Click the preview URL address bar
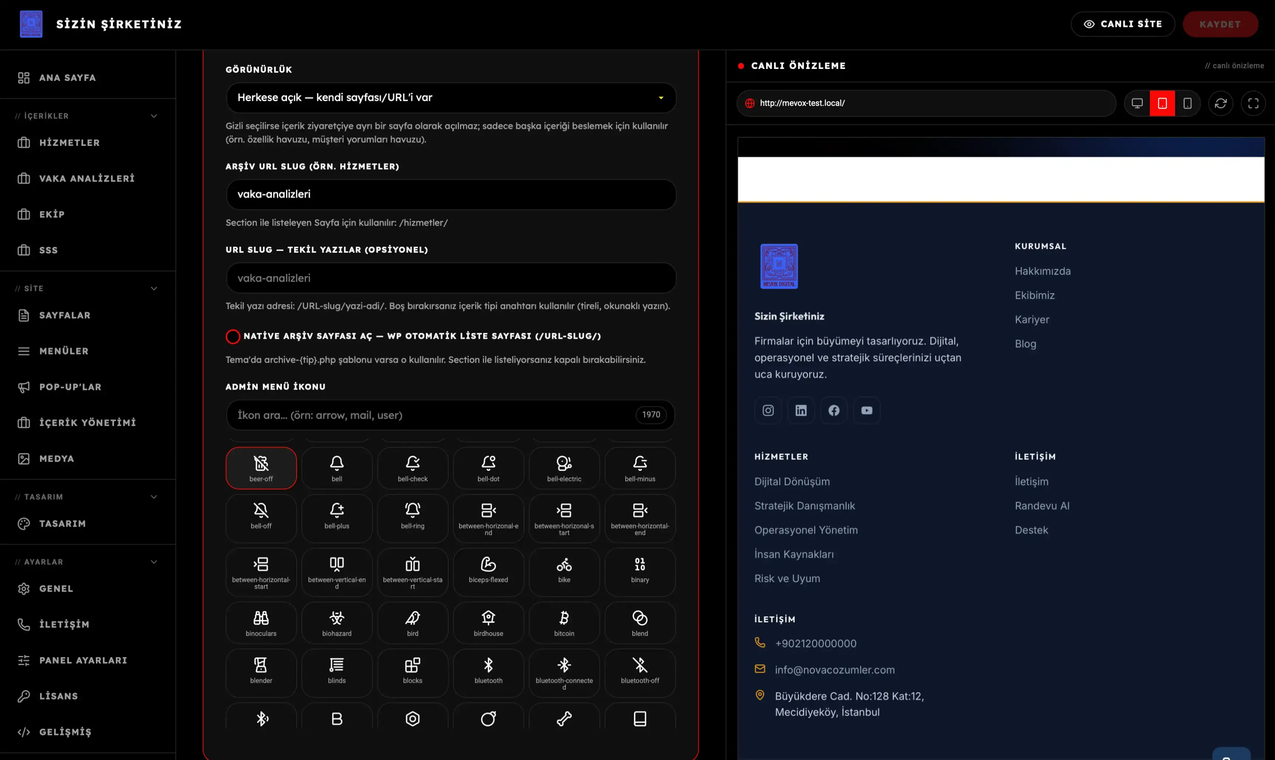 pyautogui.click(x=926, y=103)
